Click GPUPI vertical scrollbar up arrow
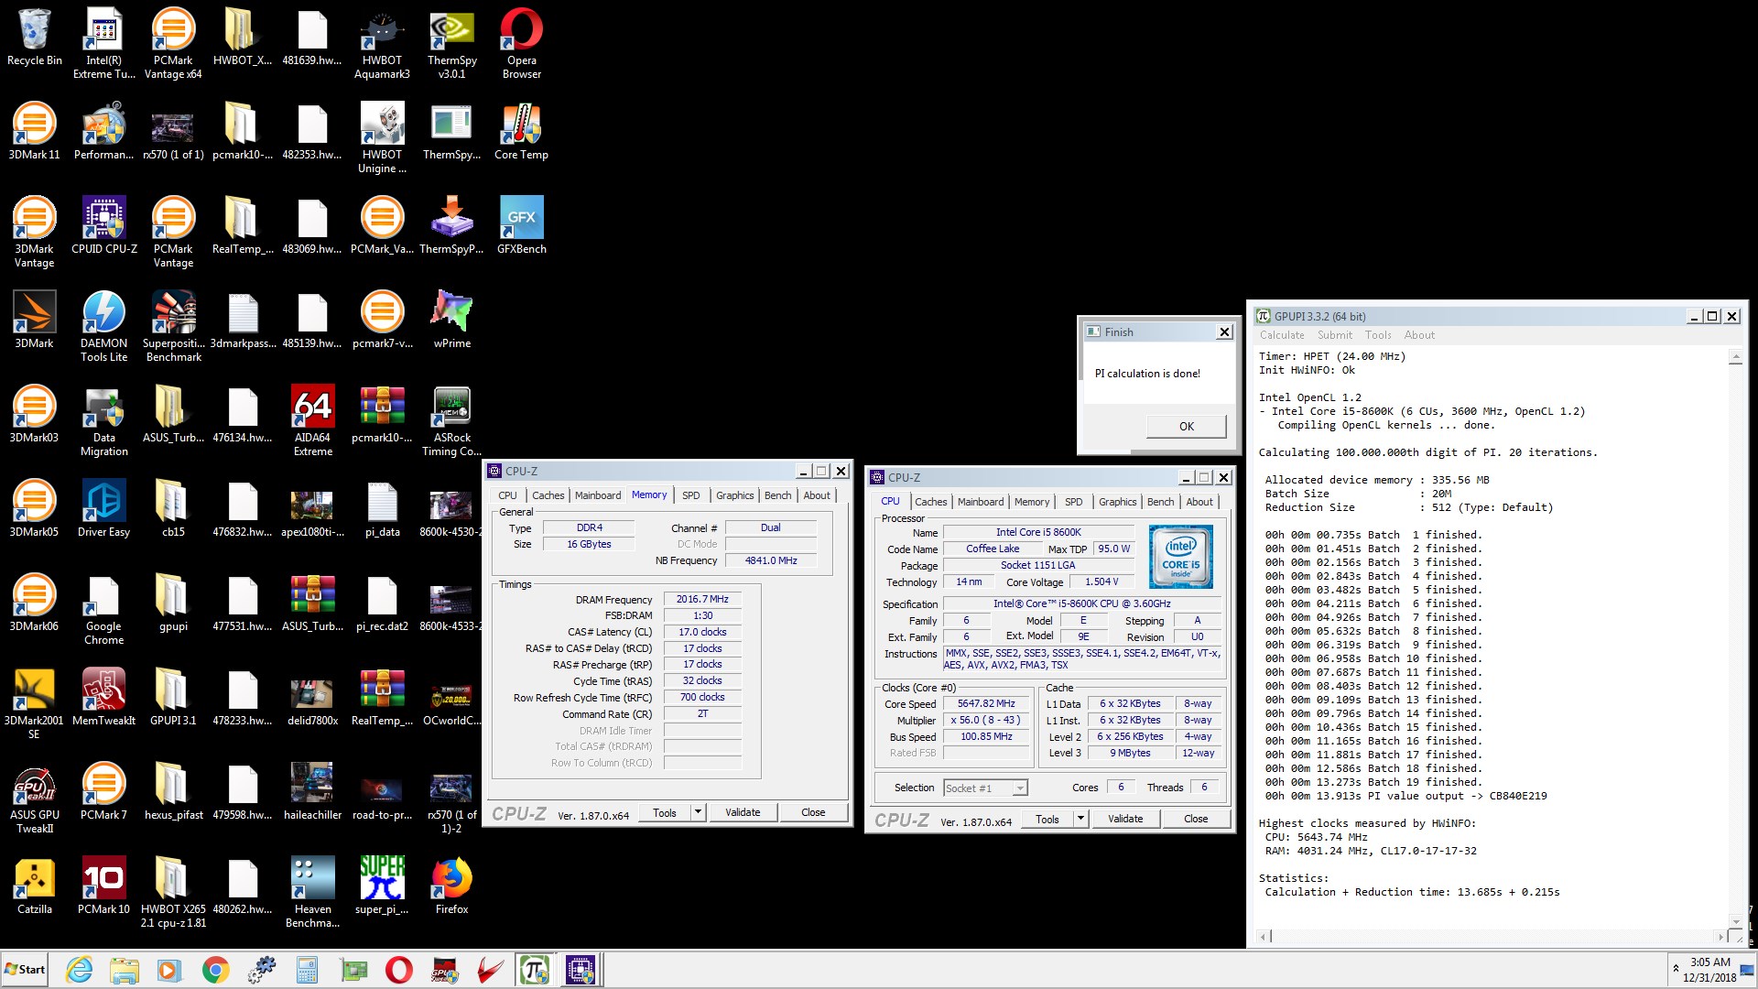Viewport: 1758px width, 989px height. click(x=1735, y=357)
